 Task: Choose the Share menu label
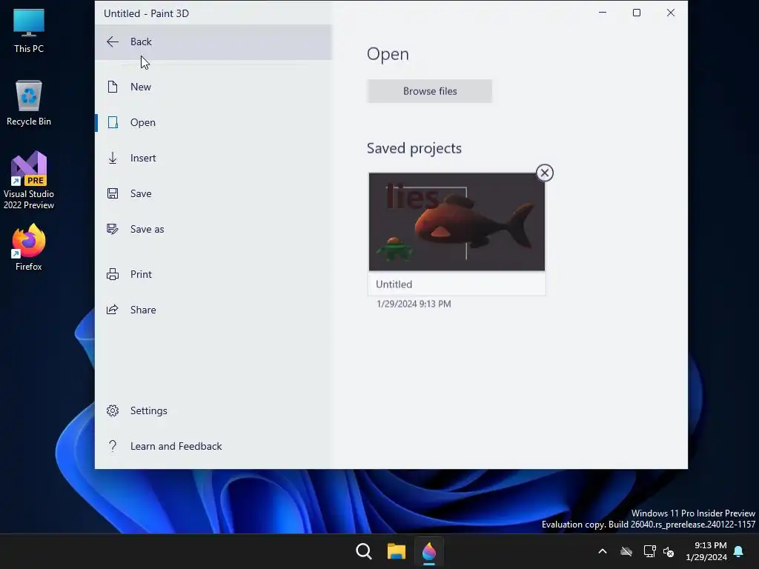[143, 310]
